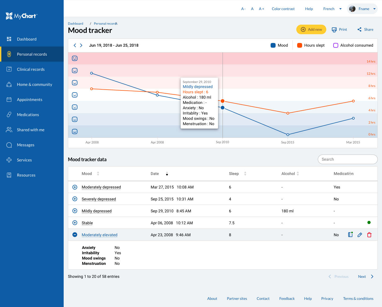Select the happiest mood face icon on the chart

point(75,58)
